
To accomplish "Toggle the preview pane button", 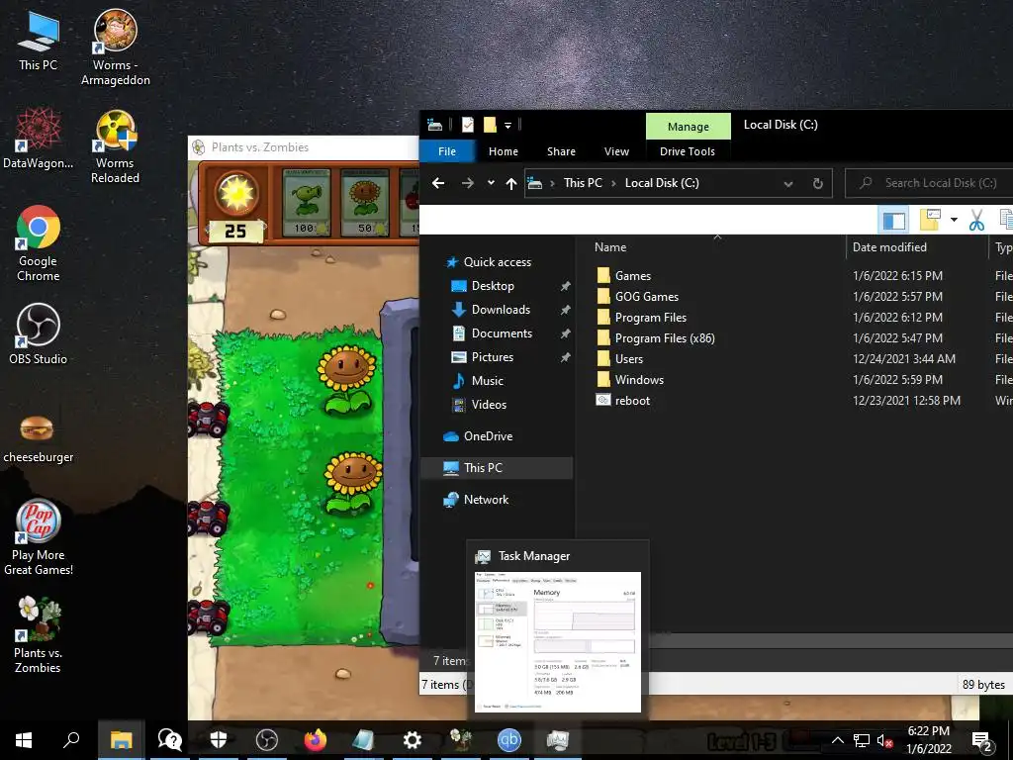I will 893,221.
